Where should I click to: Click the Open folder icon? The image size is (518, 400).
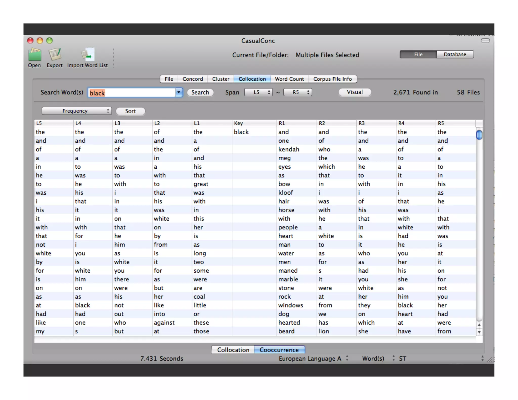pyautogui.click(x=34, y=55)
